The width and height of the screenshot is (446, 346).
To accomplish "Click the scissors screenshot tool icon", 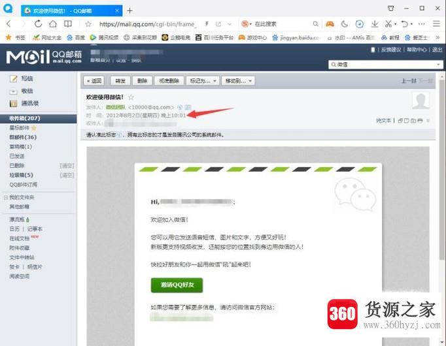I will (x=388, y=24).
